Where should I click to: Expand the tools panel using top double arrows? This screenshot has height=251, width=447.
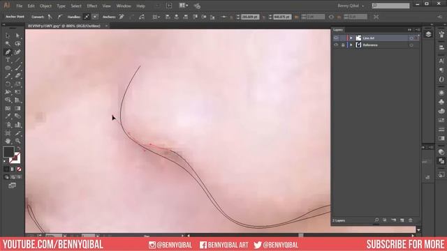(x=3, y=25)
